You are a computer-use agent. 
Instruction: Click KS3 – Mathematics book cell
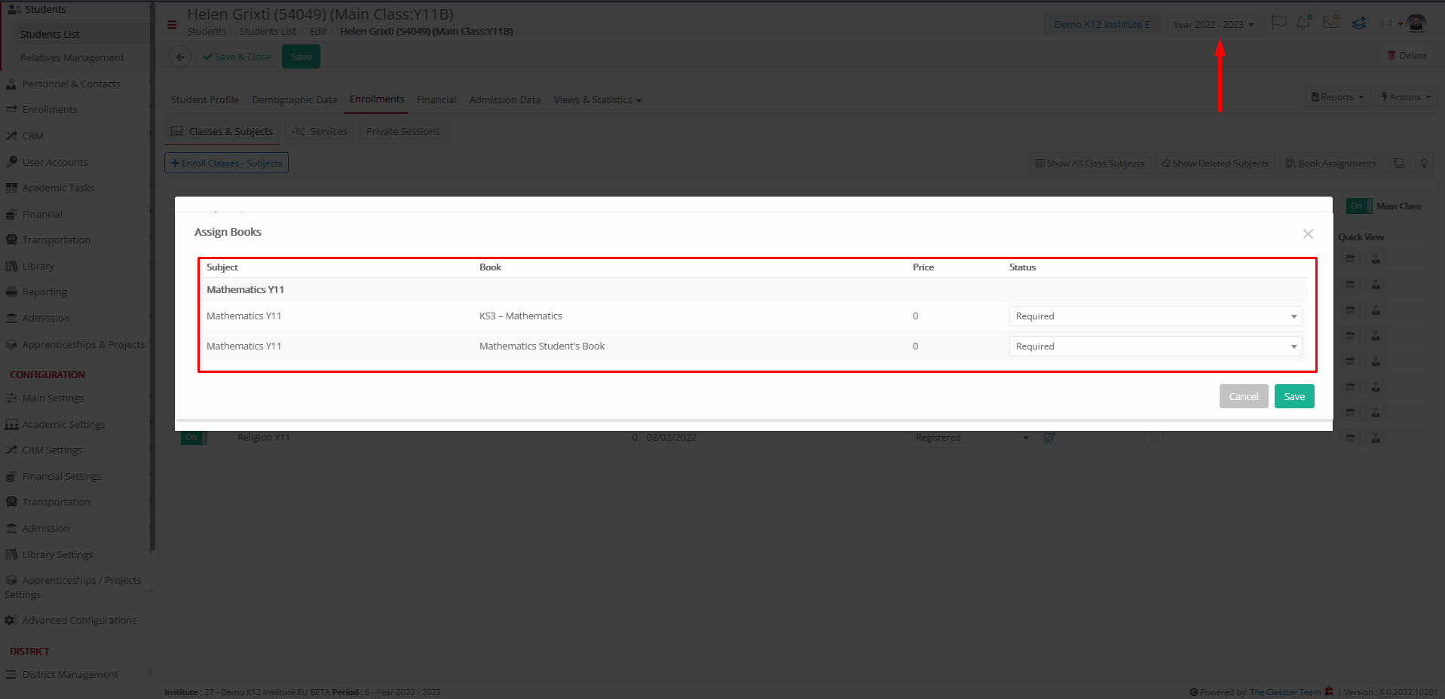coord(521,316)
